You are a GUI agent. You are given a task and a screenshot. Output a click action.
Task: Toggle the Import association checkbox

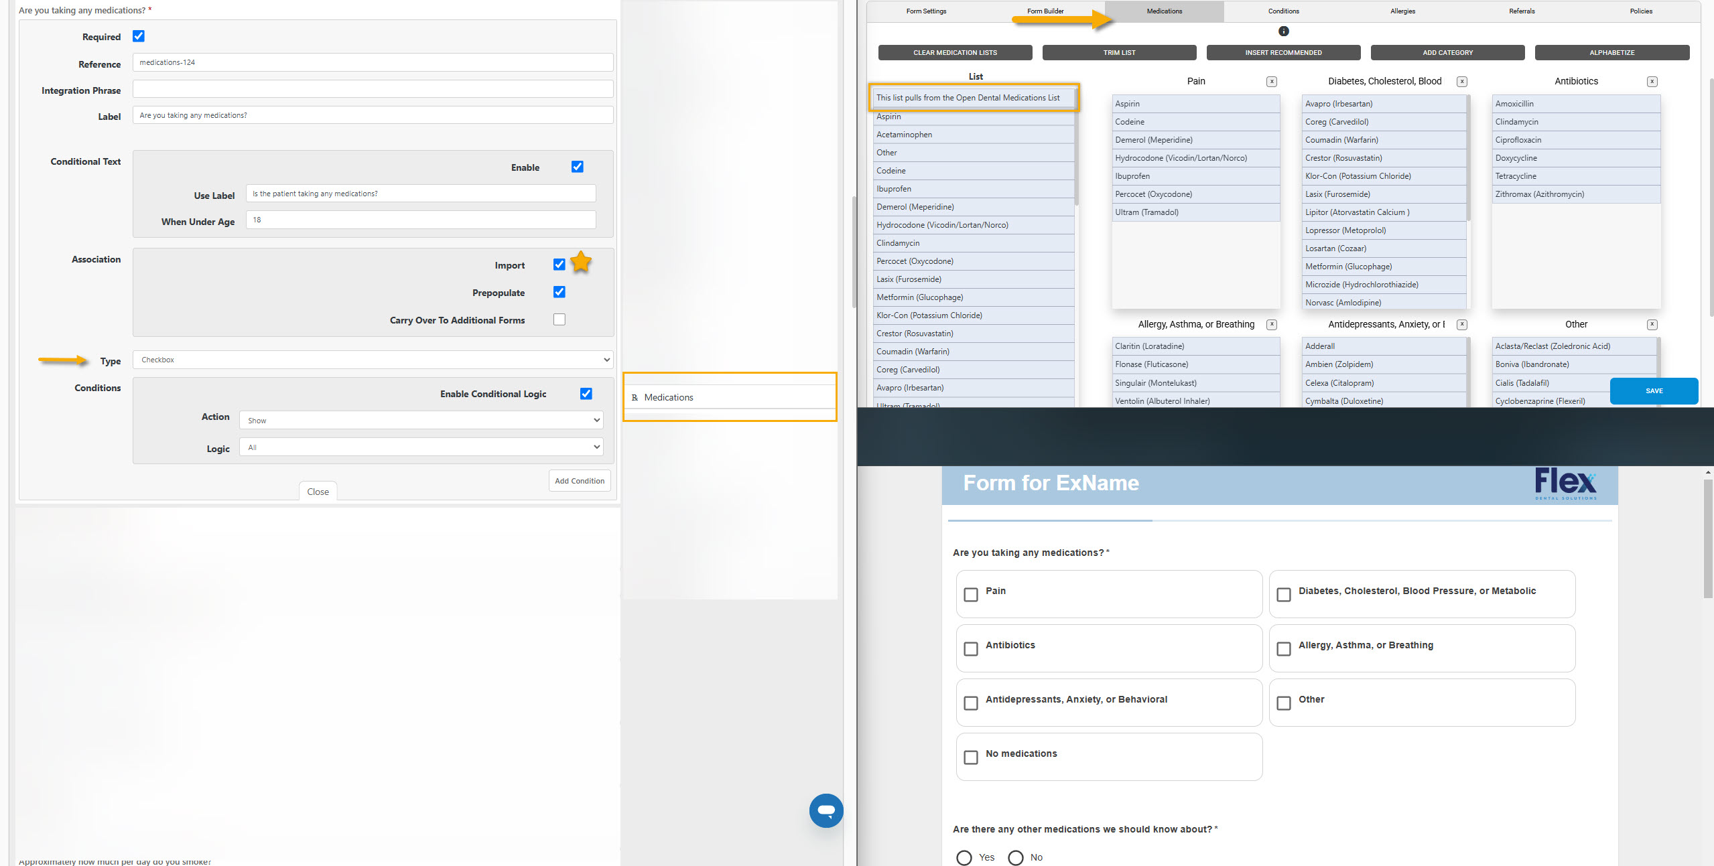tap(559, 265)
